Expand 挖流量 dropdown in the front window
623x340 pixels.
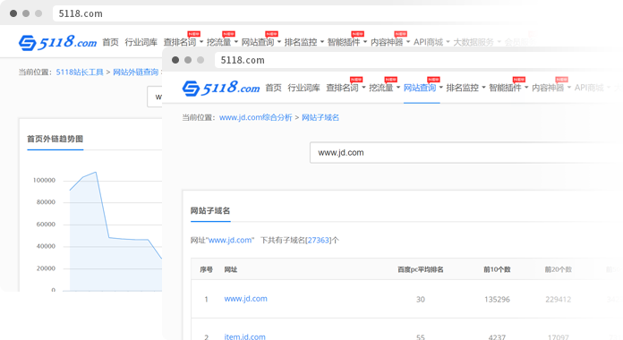384,88
